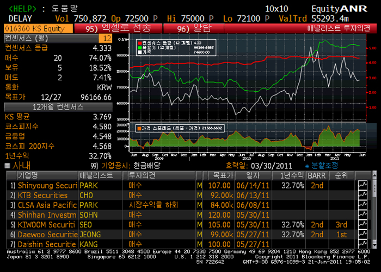Screen dimensions: 381x272
Task: Open chart icon for Daewoo Securities row
Action: 362,235
